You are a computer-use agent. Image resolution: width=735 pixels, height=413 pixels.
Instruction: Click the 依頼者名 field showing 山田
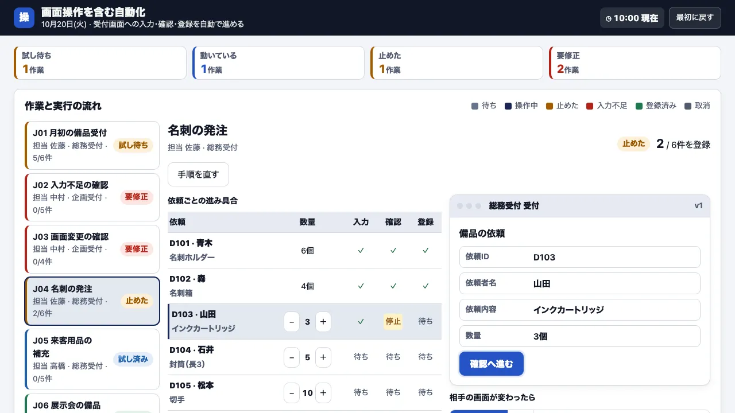pos(580,283)
